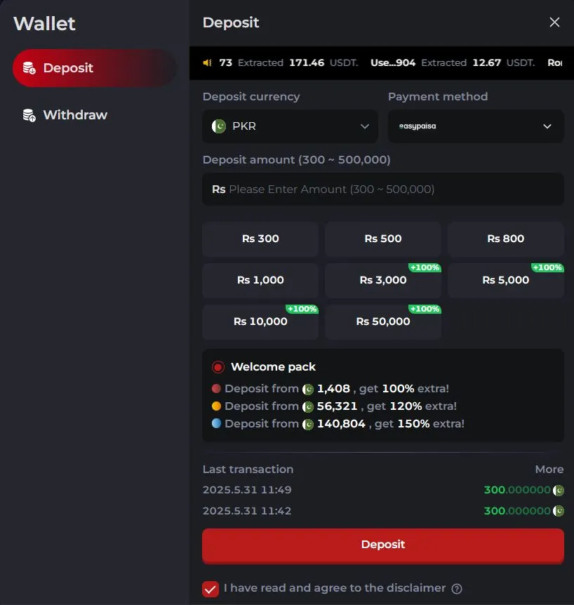Click the red Deposit submit button
This screenshot has width=574, height=605.
tap(383, 545)
